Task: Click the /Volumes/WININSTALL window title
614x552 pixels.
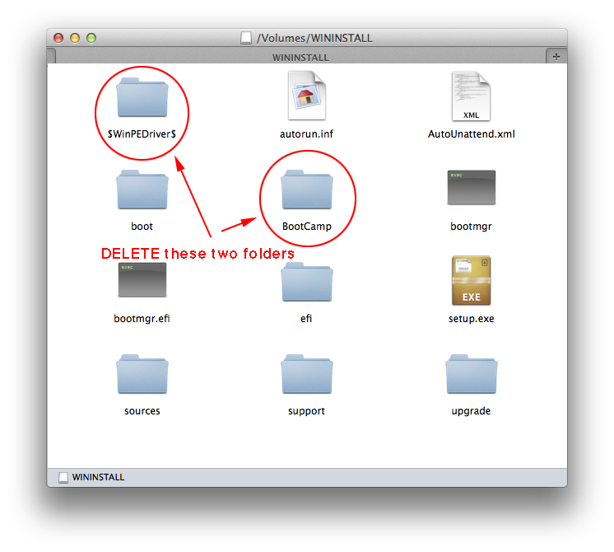Action: tap(314, 38)
